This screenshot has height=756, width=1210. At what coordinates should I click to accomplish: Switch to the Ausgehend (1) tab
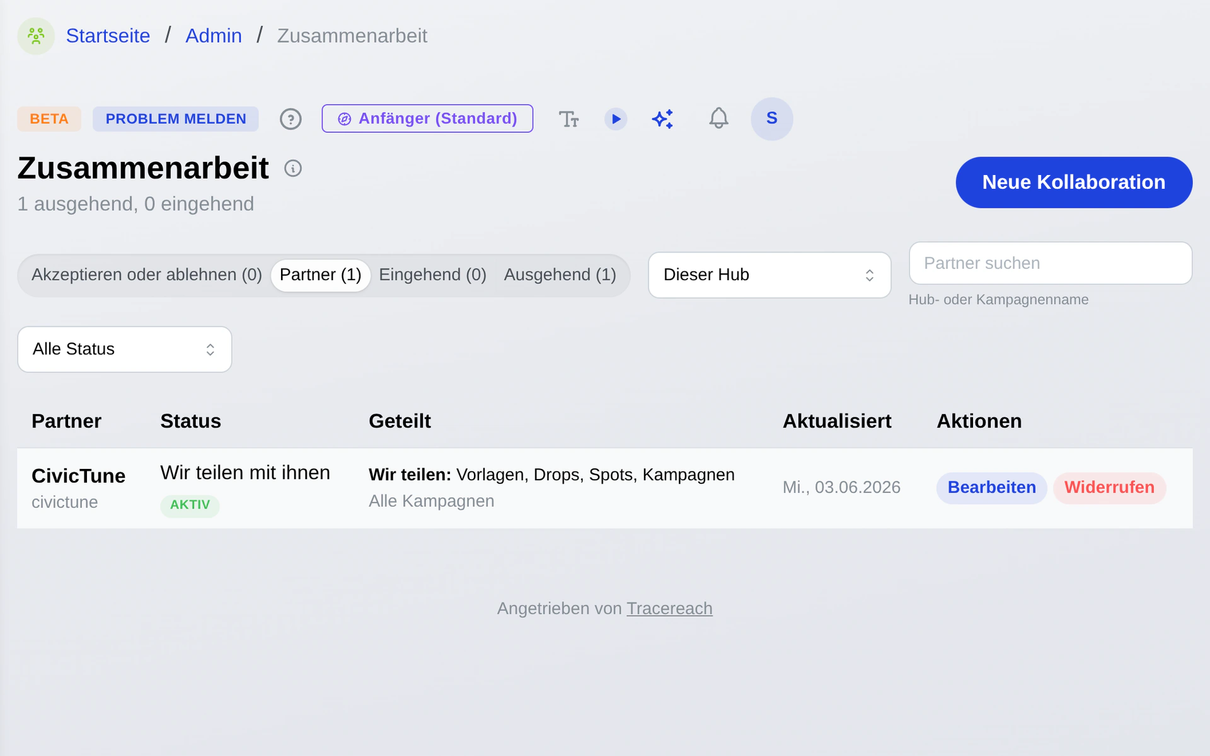tap(560, 275)
